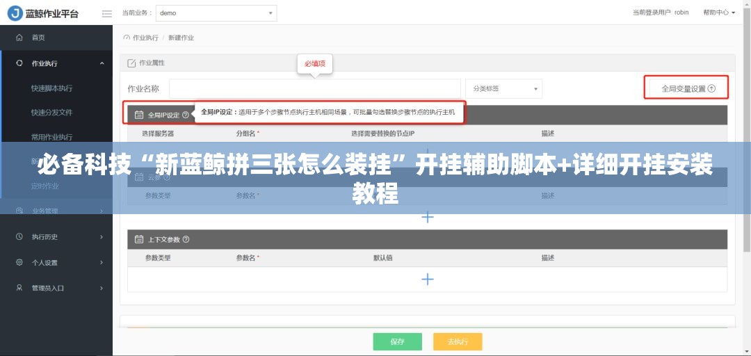Click the 作业执行 sidebar icon
751x356 pixels.
(19, 63)
